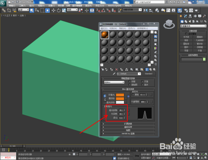Screen dimensions: 208x160
Task: Click the Specular Level value field
Action: point(121,110)
